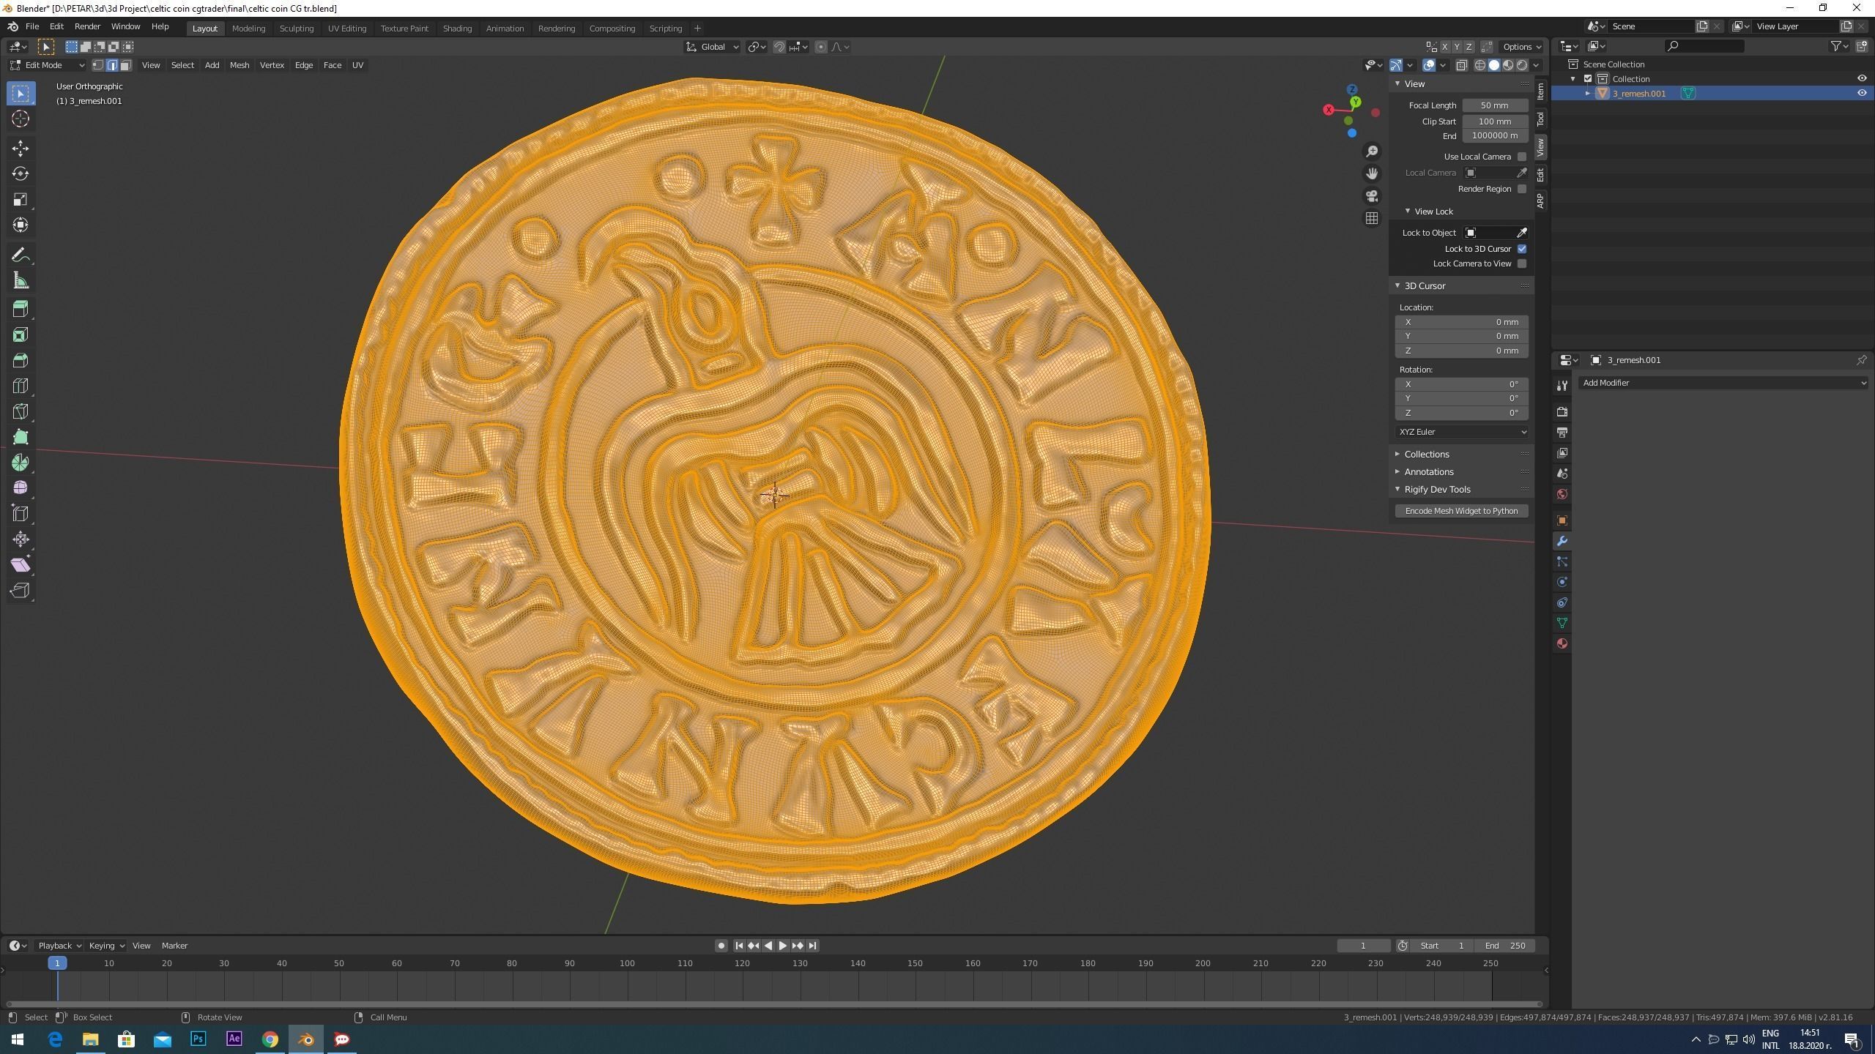Click the Focal Length 50 mm field

1495,105
